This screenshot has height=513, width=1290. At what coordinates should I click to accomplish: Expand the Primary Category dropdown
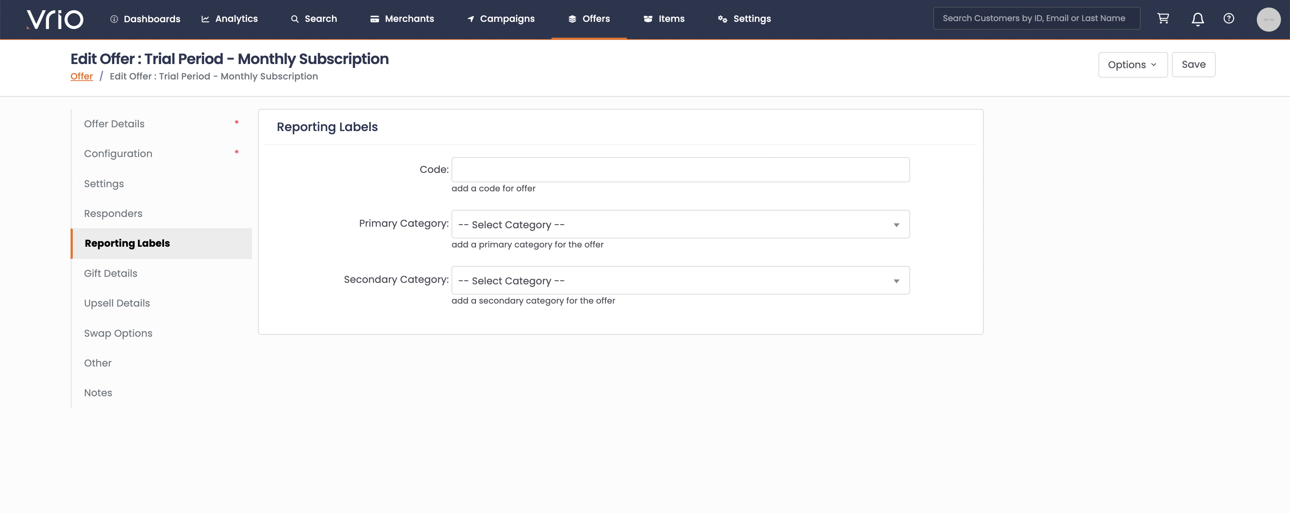pyautogui.click(x=680, y=224)
